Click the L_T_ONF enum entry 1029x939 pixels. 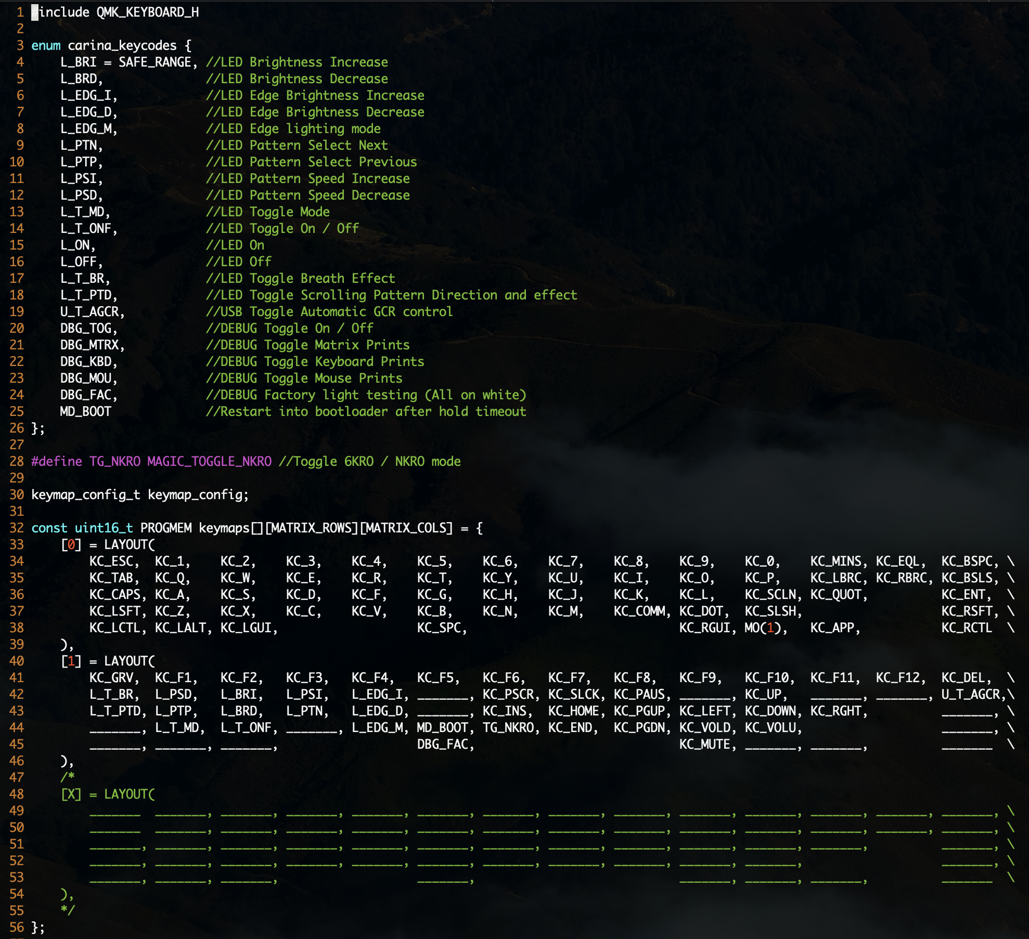[x=86, y=228]
